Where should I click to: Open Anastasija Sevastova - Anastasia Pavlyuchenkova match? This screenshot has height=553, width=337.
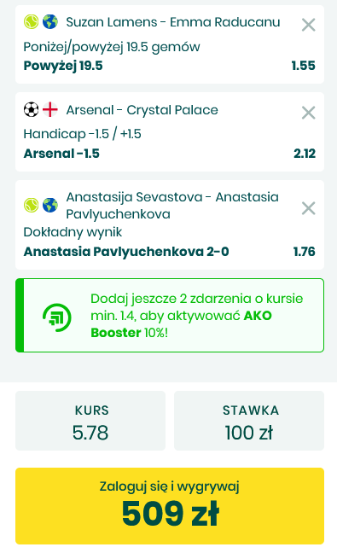click(x=172, y=206)
